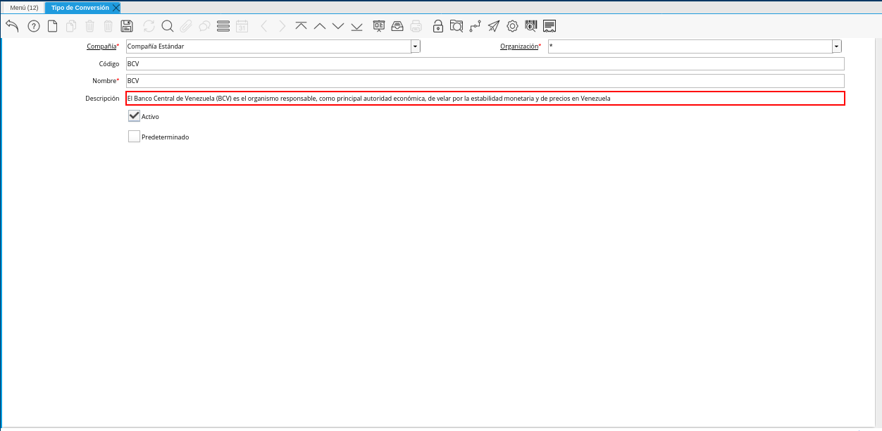Click the print printer icon

416,26
